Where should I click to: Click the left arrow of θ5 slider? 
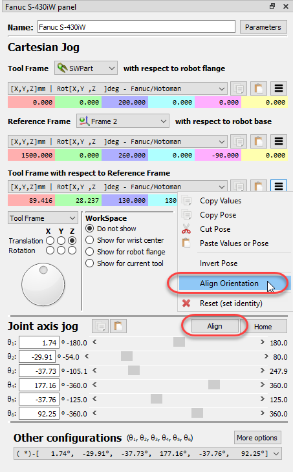(x=94, y=399)
